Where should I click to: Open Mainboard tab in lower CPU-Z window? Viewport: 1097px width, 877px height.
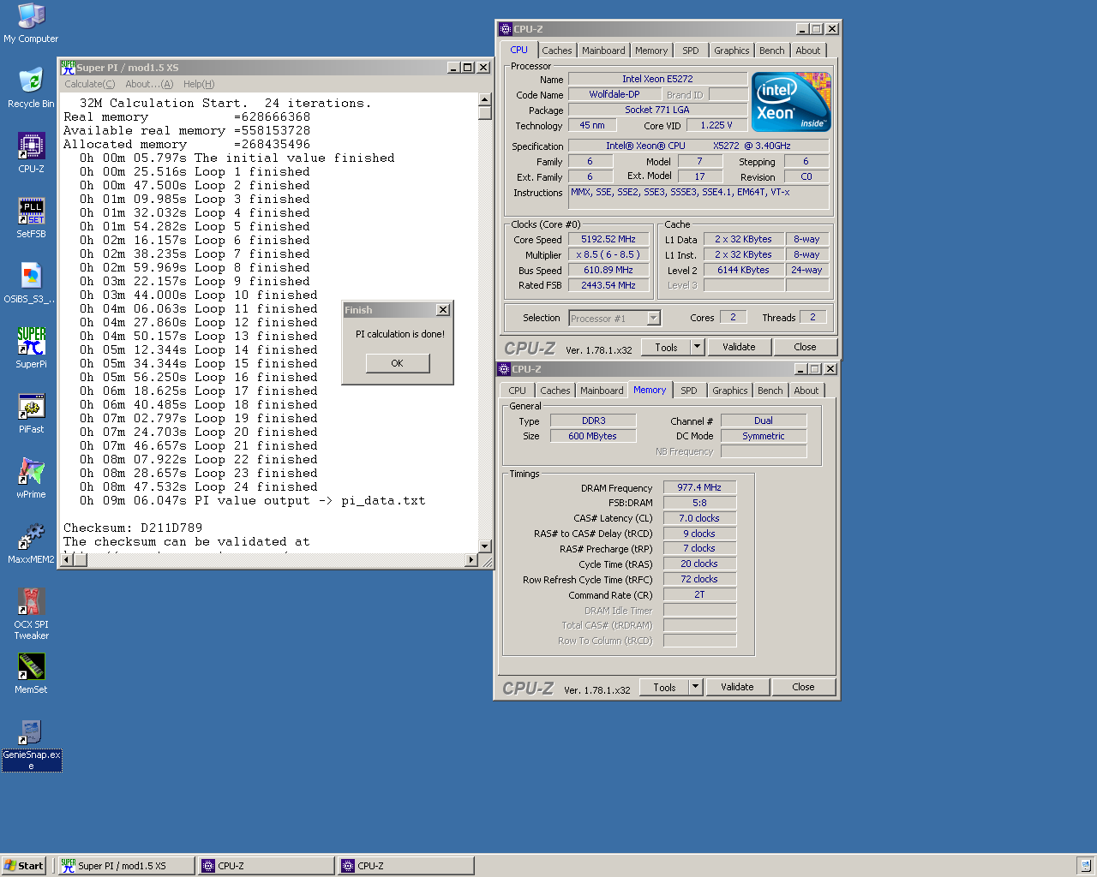point(602,391)
